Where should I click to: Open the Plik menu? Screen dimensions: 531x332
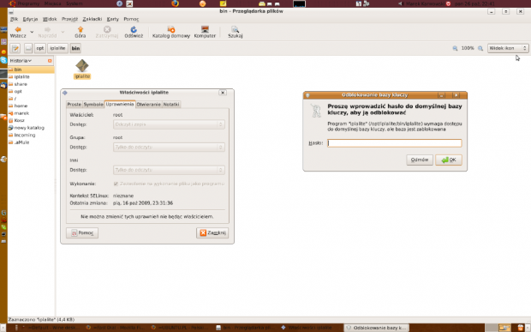(14, 19)
